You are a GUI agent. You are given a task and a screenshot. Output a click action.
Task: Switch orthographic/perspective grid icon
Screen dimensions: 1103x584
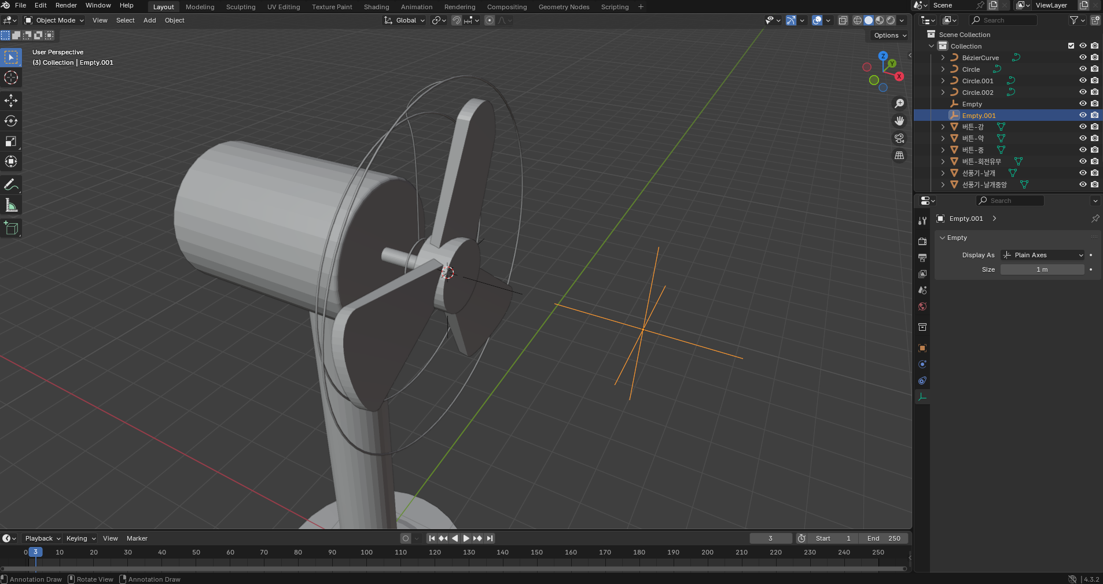click(x=899, y=156)
